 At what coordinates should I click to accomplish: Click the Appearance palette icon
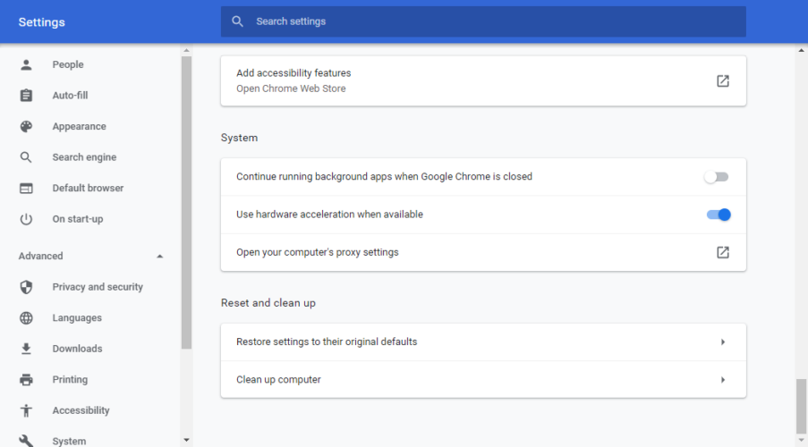26,126
